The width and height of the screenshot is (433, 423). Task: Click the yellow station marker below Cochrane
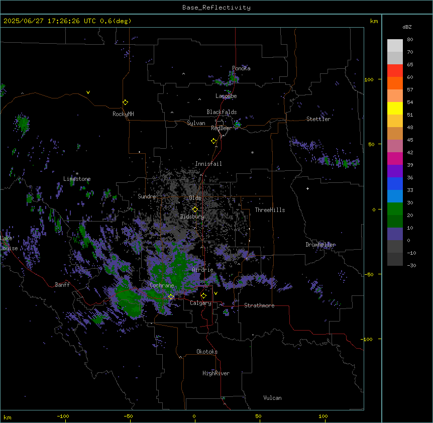pos(171,297)
